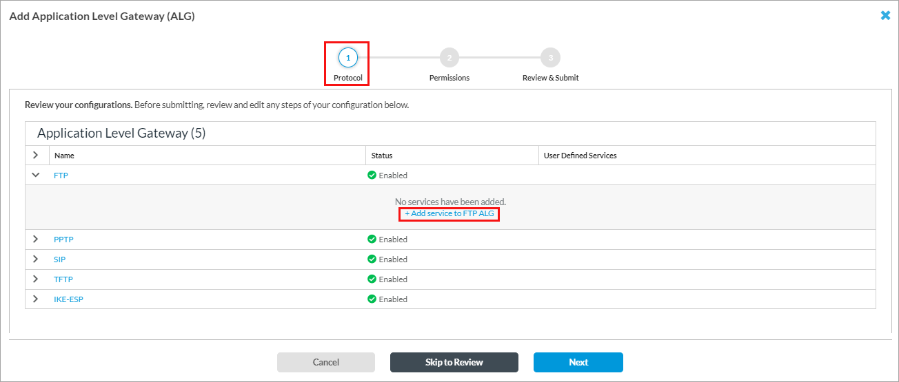The height and width of the screenshot is (382, 899).
Task: Click the Next button
Action: (x=578, y=362)
